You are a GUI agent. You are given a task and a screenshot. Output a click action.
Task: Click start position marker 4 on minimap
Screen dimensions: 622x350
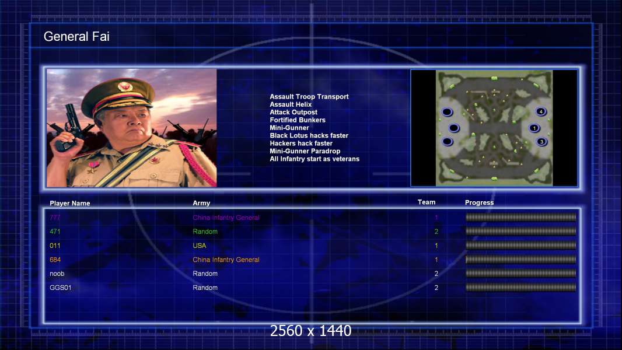pyautogui.click(x=541, y=112)
